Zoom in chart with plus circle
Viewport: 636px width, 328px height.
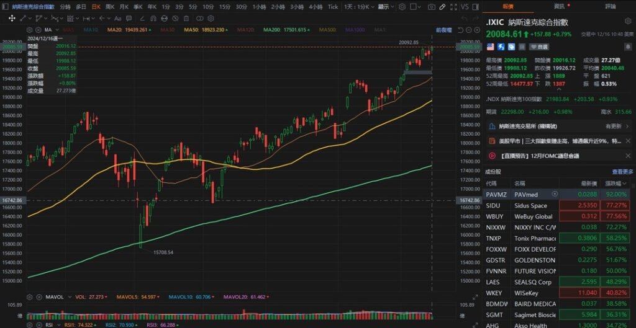click(477, 30)
